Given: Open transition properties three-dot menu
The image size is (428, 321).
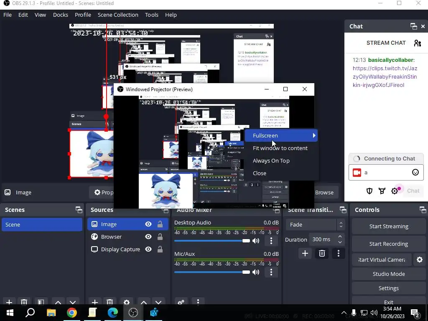Looking at the screenshot, I should [339, 253].
